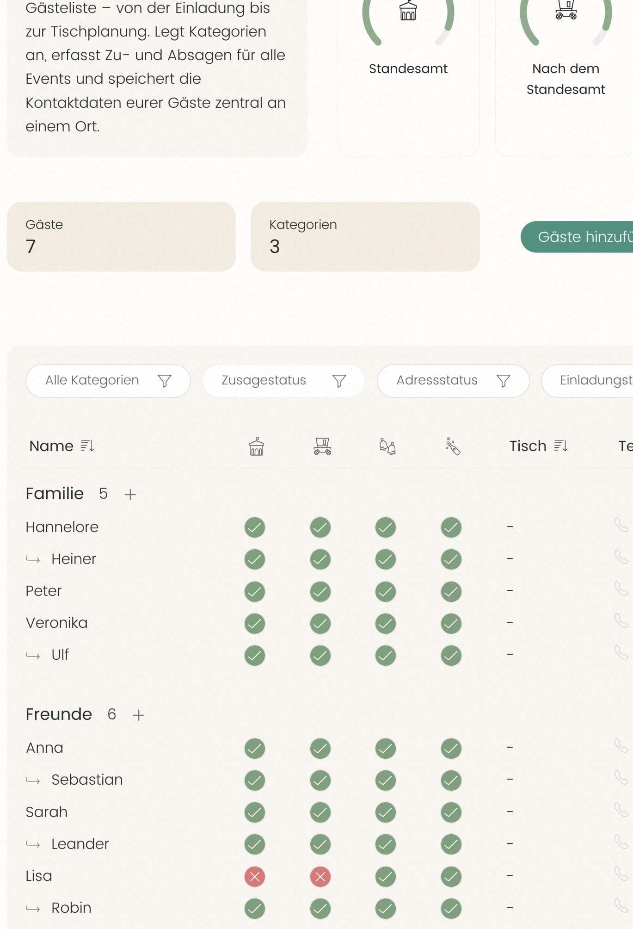Click the phone icon in Peter's row
Screen dimensions: 633x929
click(x=621, y=589)
